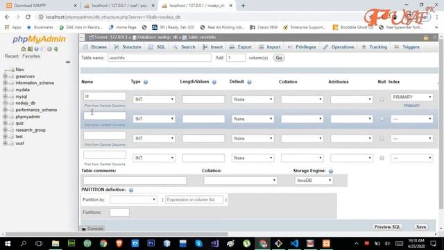The image size is (444, 250).
Task: Open phpMyAdmin Home icon in sidebar
Action: click(24, 49)
